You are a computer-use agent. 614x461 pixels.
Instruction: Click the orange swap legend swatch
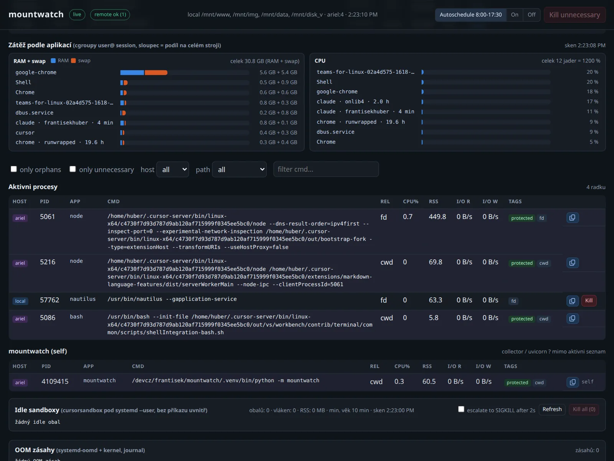point(73,61)
